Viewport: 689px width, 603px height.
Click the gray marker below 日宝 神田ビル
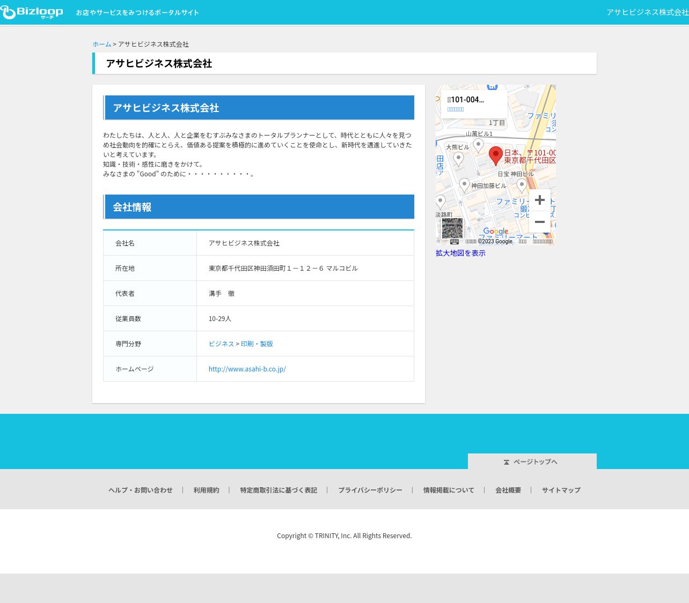[x=522, y=185]
